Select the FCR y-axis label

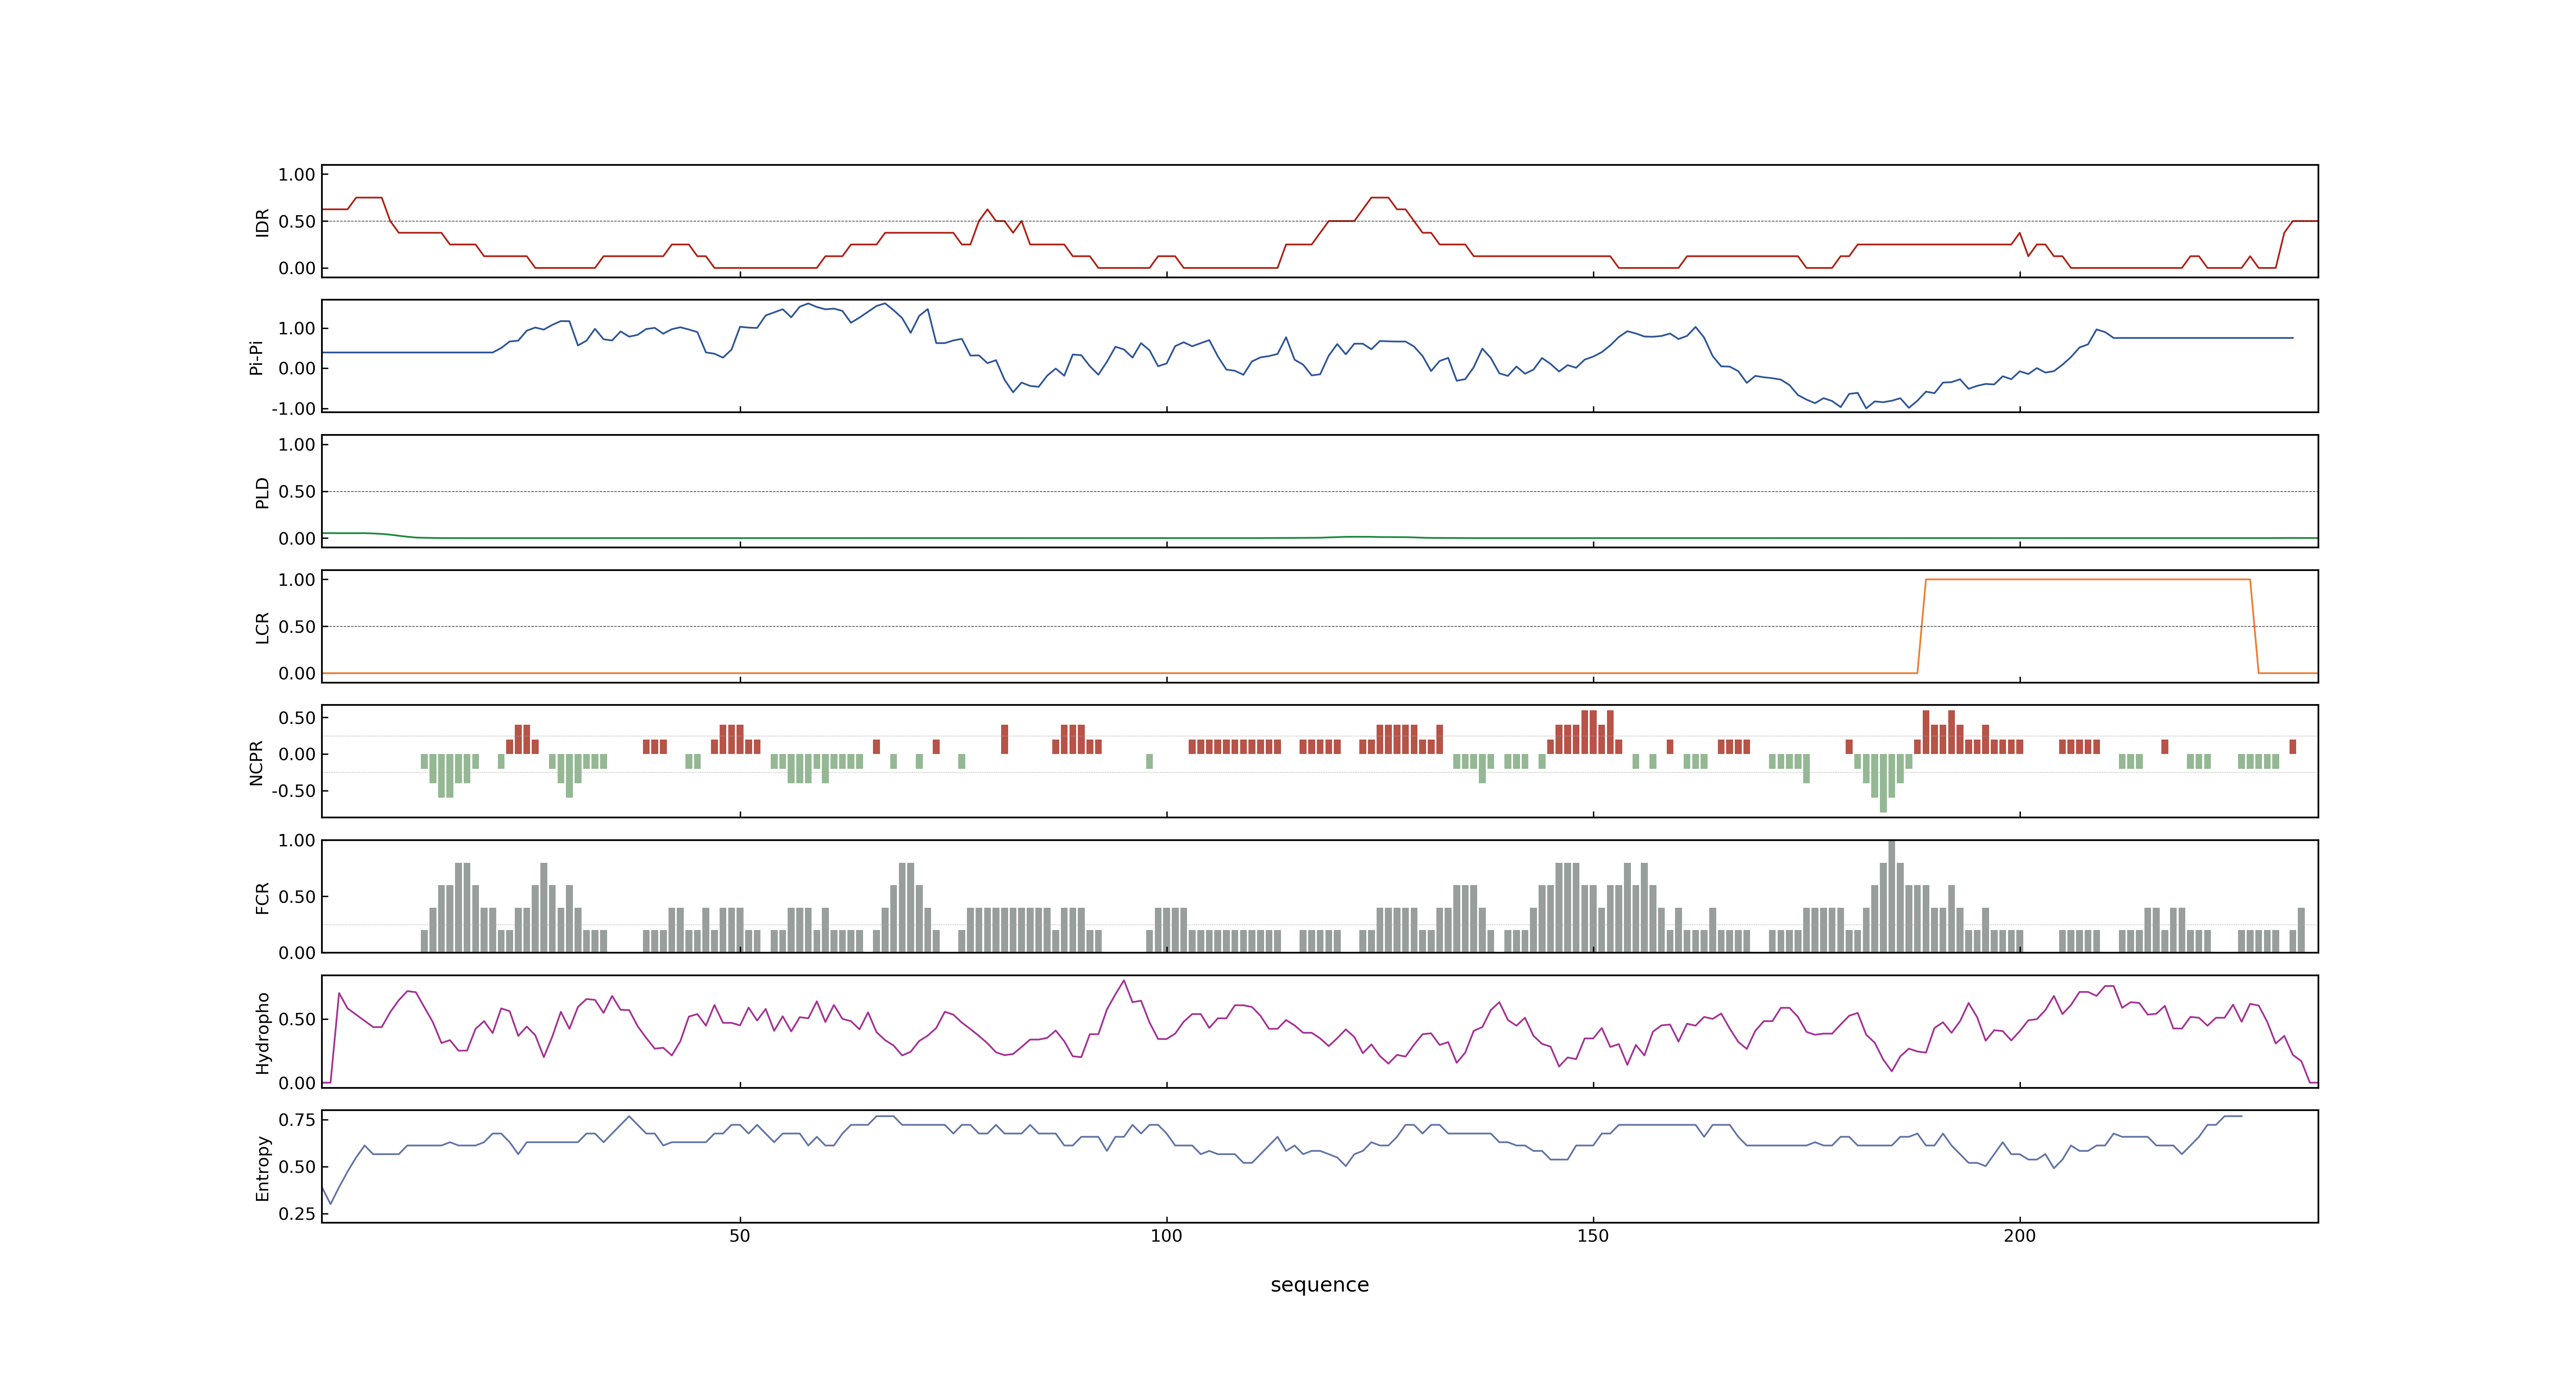pos(262,897)
